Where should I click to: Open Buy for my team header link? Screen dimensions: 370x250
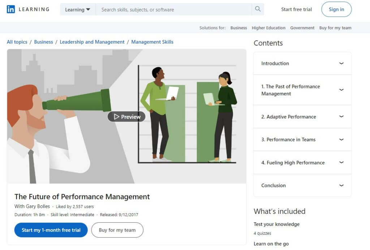click(335, 28)
